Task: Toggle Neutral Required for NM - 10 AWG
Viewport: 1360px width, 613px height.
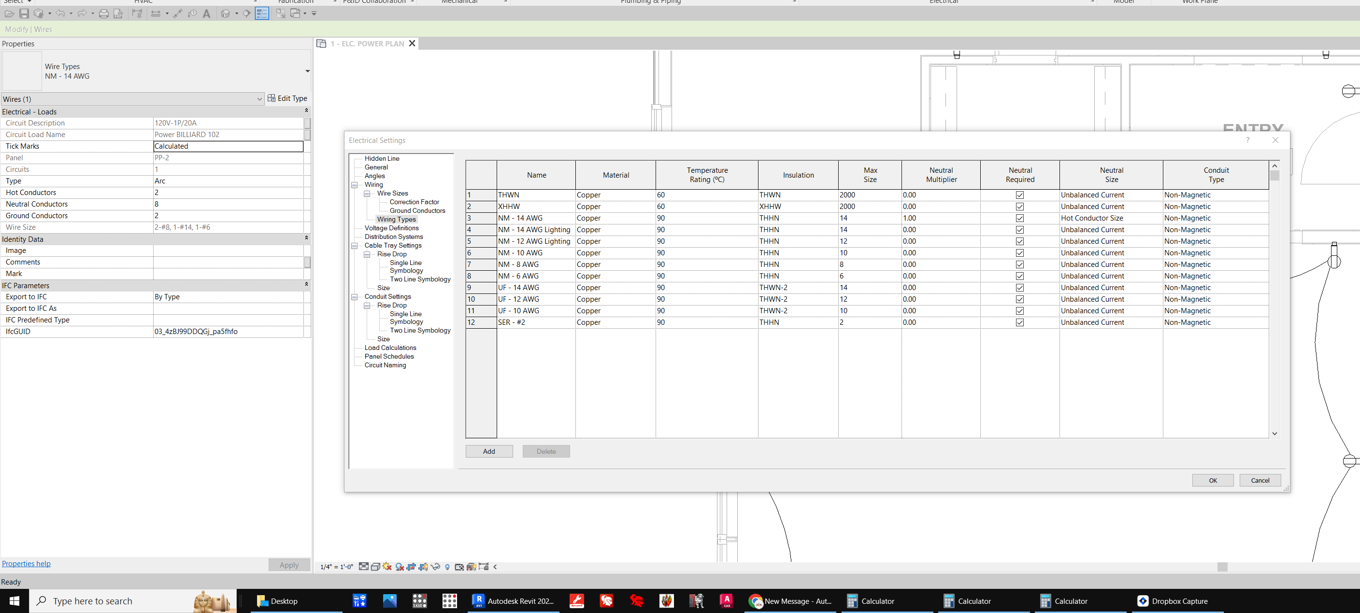Action: (x=1019, y=253)
